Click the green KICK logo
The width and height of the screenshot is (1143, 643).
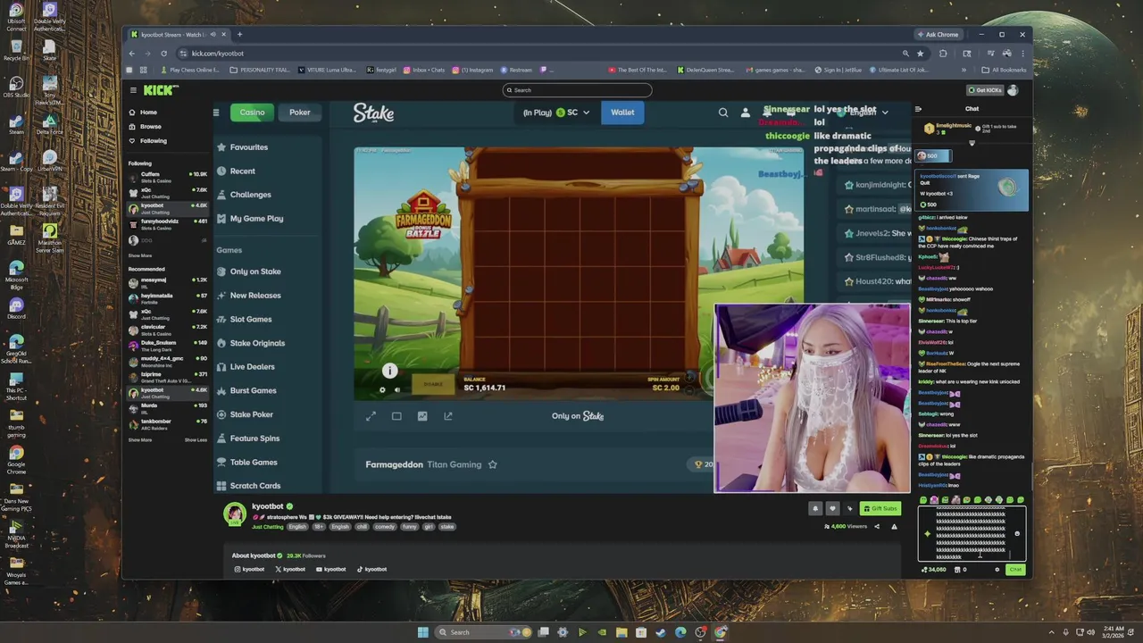[x=161, y=90]
